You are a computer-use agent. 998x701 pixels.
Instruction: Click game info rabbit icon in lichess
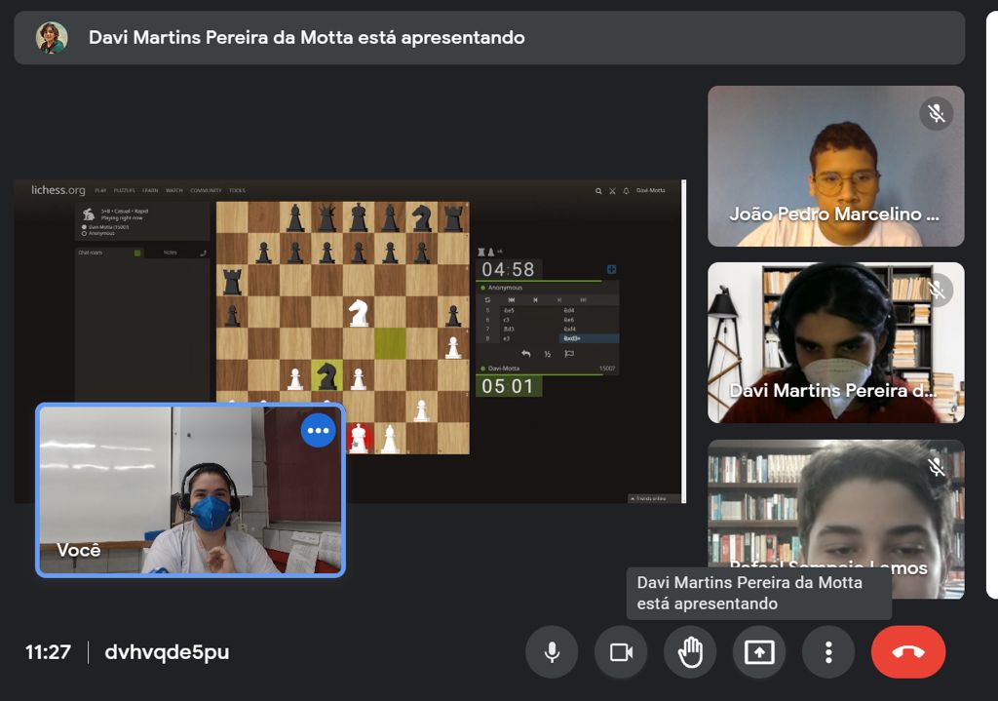click(89, 214)
